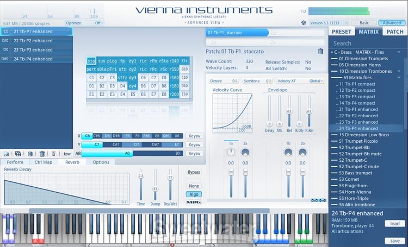
Task: Select the '01 Tb-P1_staccato' patch slot
Action: (237, 33)
